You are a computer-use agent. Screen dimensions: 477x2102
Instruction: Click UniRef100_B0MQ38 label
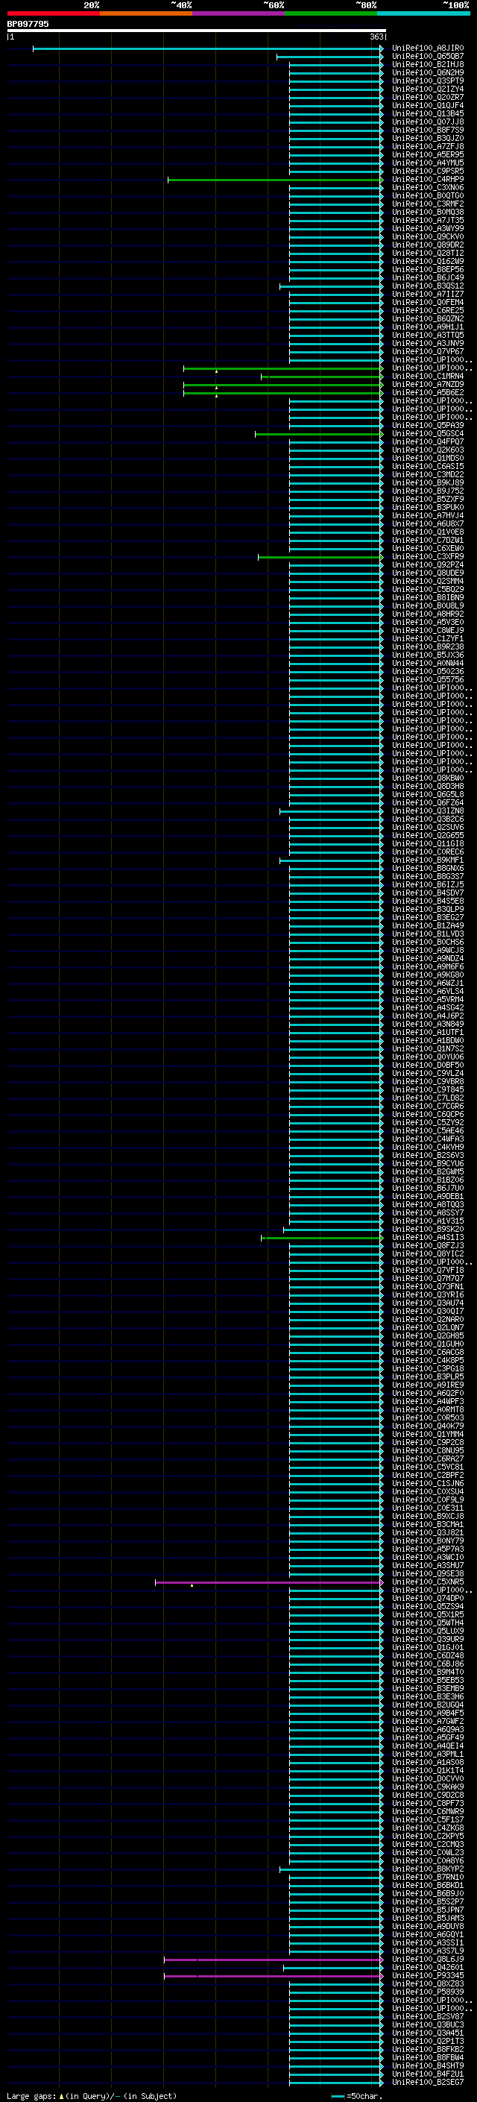point(428,213)
